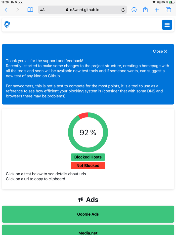
Task: Click the 92% progress donut chart
Action: coord(88,132)
